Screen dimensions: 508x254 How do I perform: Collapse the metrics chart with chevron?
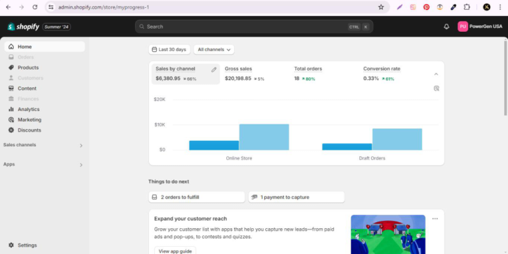[x=436, y=74]
